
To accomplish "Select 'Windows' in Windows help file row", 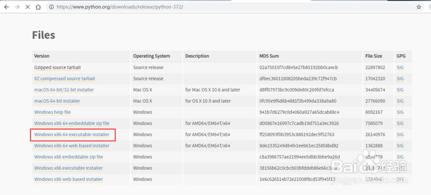I will (x=143, y=112).
